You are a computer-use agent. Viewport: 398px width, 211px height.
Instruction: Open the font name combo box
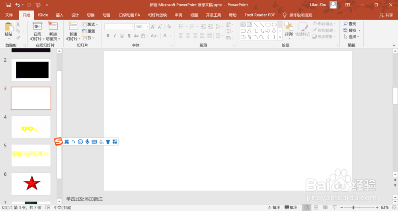pyautogui.click(x=119, y=27)
